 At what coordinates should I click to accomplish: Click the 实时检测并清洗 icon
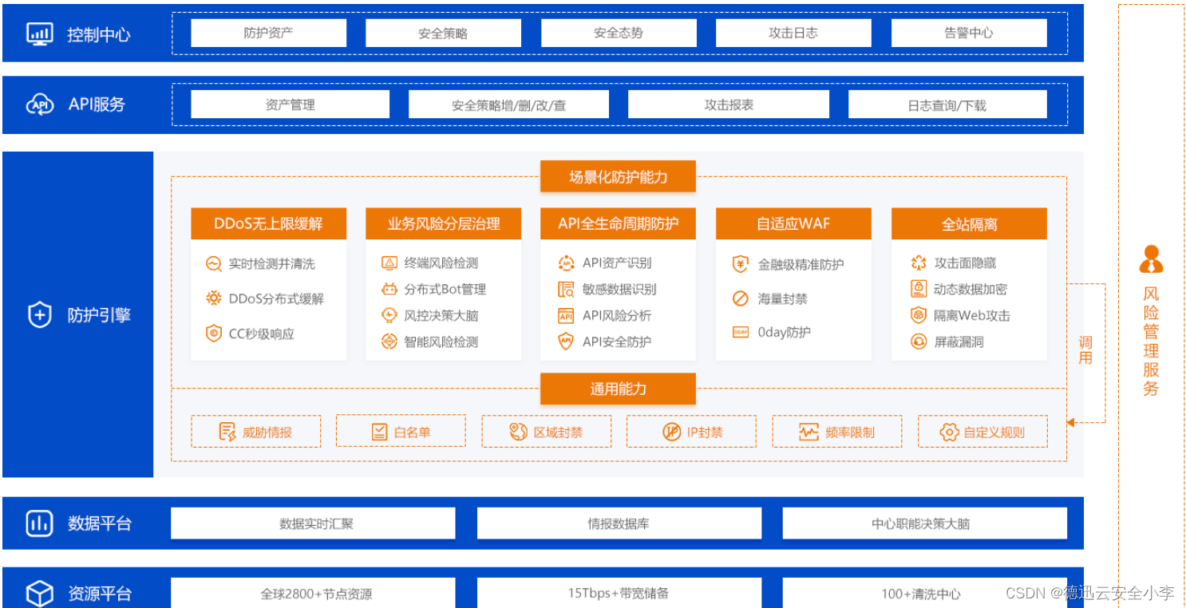[x=213, y=263]
